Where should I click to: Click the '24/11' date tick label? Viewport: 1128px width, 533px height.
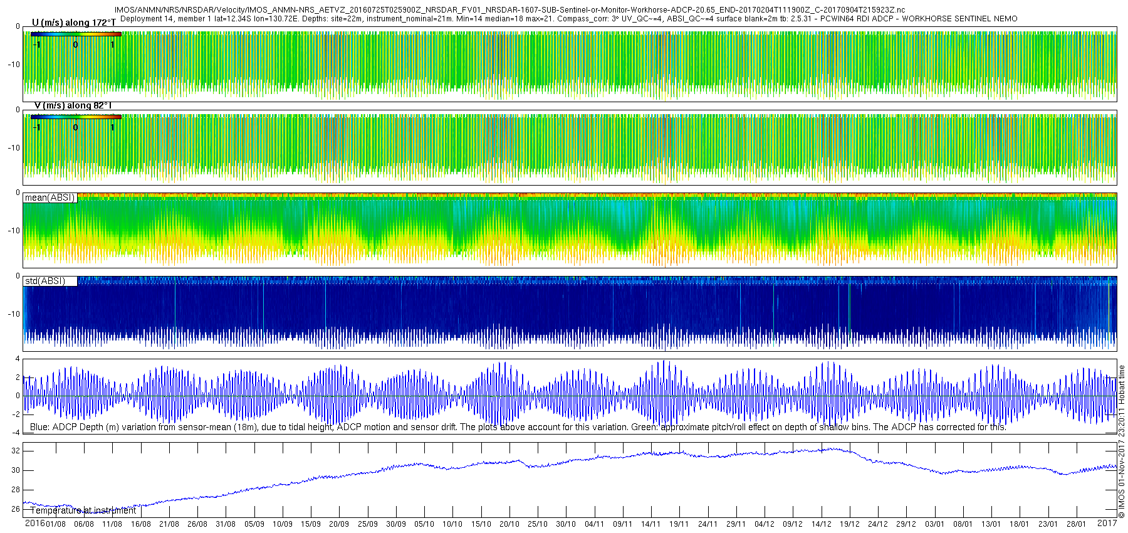[x=708, y=524]
